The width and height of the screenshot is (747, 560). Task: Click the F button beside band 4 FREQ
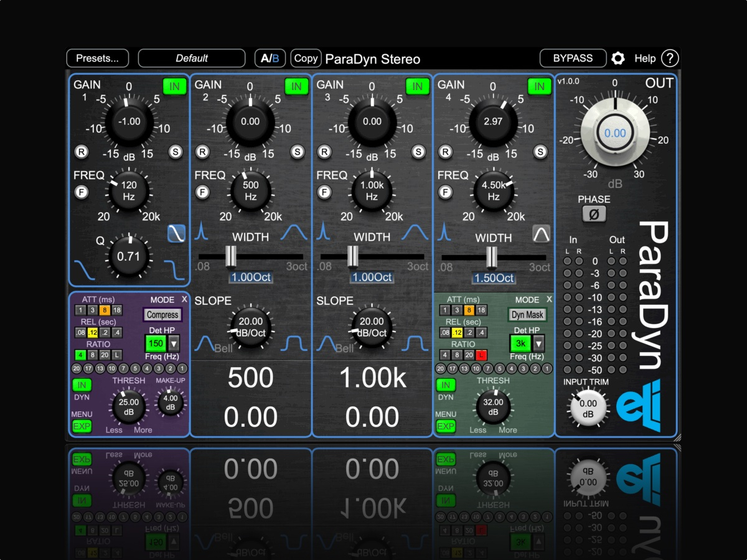click(x=446, y=192)
